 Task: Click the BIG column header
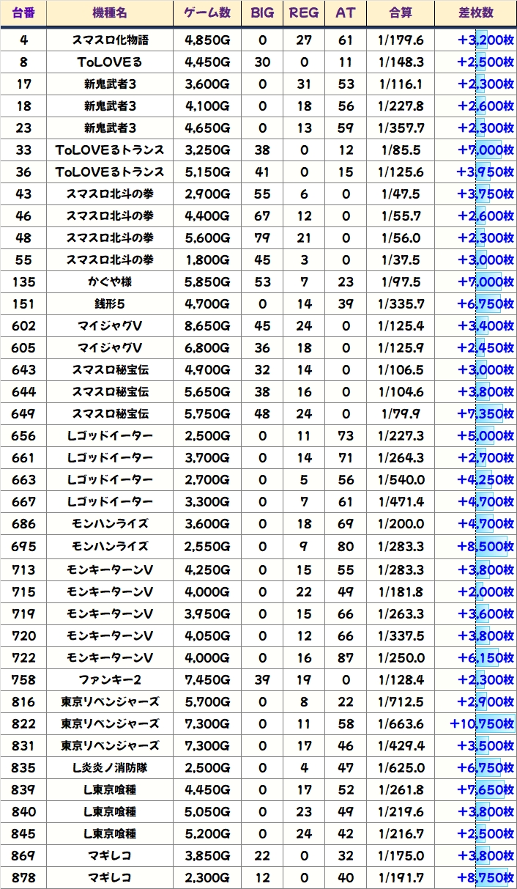[x=262, y=13]
